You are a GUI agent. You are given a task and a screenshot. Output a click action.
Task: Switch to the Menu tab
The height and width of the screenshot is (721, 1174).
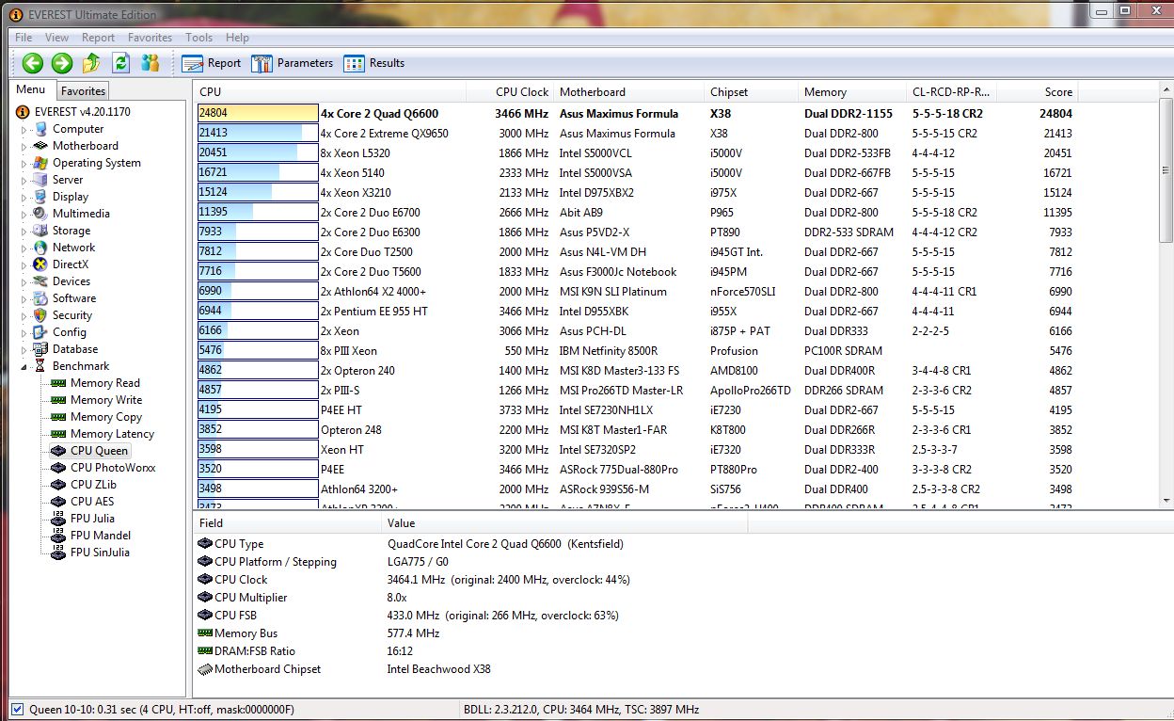click(30, 90)
